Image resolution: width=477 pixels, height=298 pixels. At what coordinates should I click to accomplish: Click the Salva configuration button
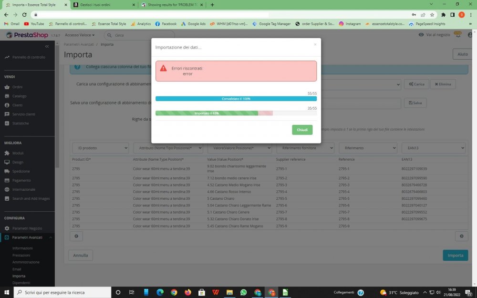click(415, 103)
